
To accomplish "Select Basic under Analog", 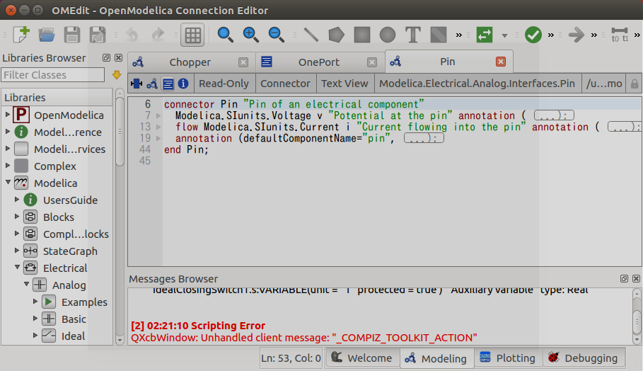I will [74, 319].
